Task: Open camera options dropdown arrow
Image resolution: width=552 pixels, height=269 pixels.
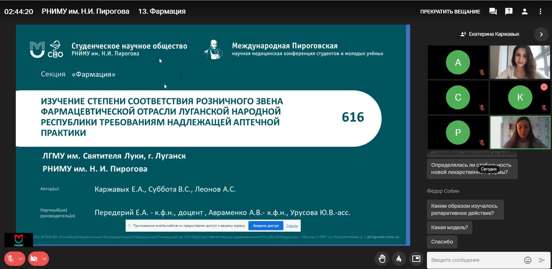Action: tap(44, 259)
